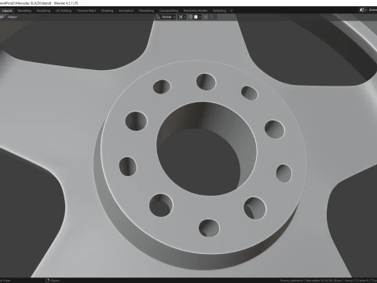Click the snap target increment icon
Viewport: 377px width, 283px height.
[196, 17]
